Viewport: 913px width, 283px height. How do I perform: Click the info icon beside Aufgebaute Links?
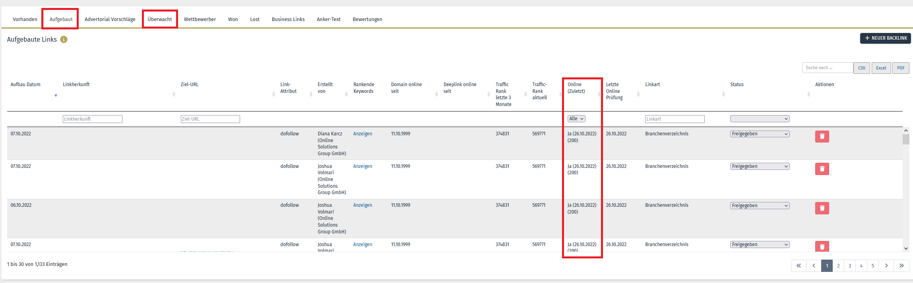pos(64,39)
